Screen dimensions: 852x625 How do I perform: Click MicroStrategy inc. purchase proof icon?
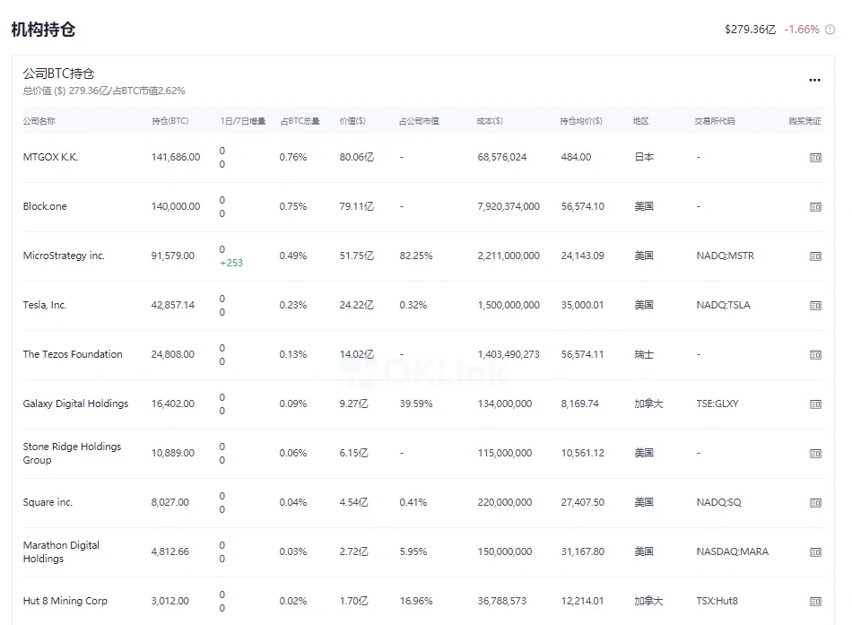[x=815, y=256]
